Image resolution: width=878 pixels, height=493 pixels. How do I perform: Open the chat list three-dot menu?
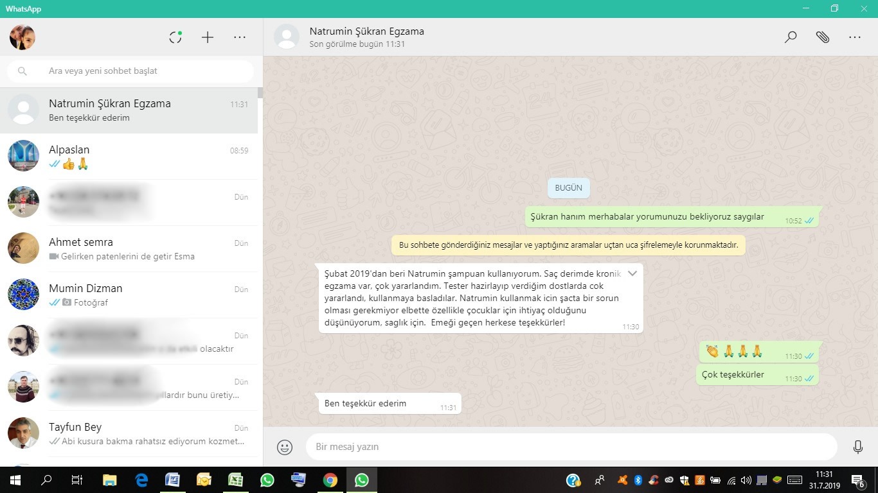click(x=240, y=37)
